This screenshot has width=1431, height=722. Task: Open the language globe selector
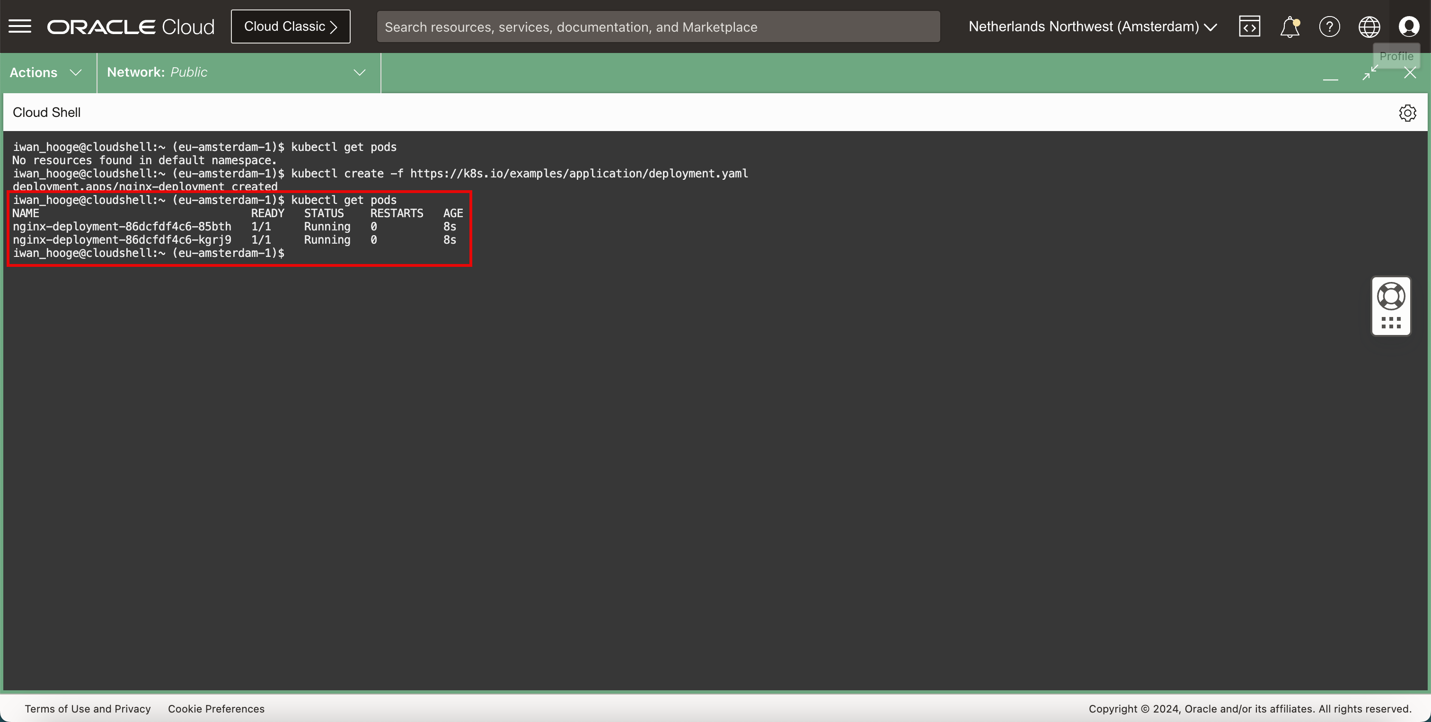(1369, 26)
